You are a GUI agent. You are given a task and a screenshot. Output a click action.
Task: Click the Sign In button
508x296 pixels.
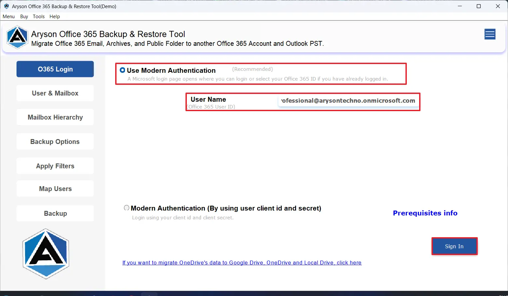[454, 246]
